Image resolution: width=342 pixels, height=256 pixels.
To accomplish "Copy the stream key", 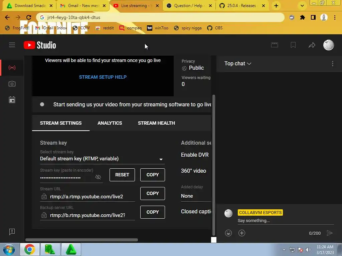I will pos(152,175).
